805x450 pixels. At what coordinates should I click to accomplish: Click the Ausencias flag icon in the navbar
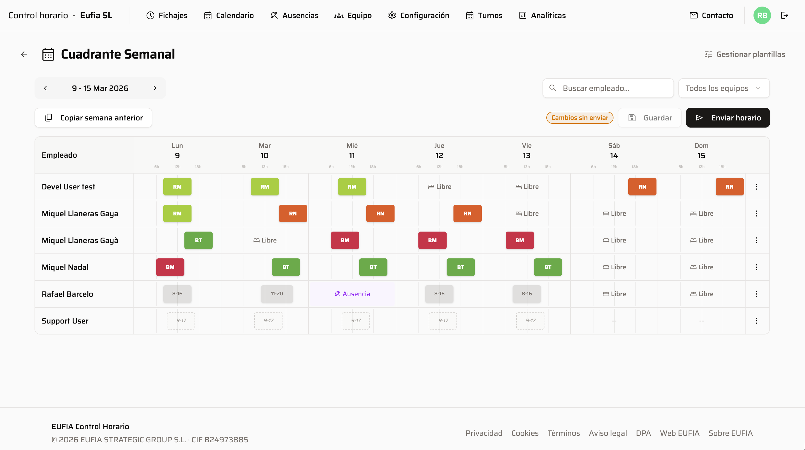tap(274, 15)
